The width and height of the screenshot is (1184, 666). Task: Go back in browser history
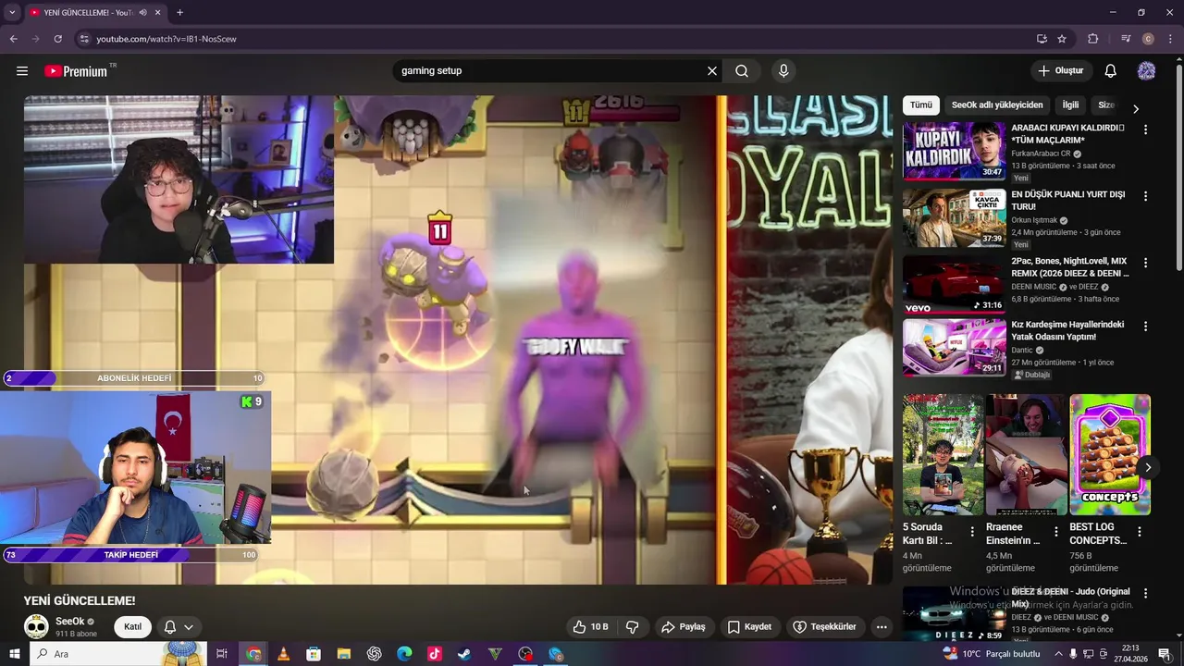tap(13, 39)
